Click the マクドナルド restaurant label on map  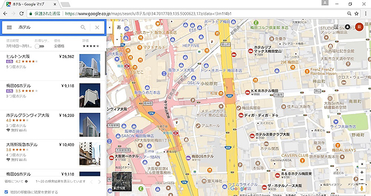coord(154,47)
